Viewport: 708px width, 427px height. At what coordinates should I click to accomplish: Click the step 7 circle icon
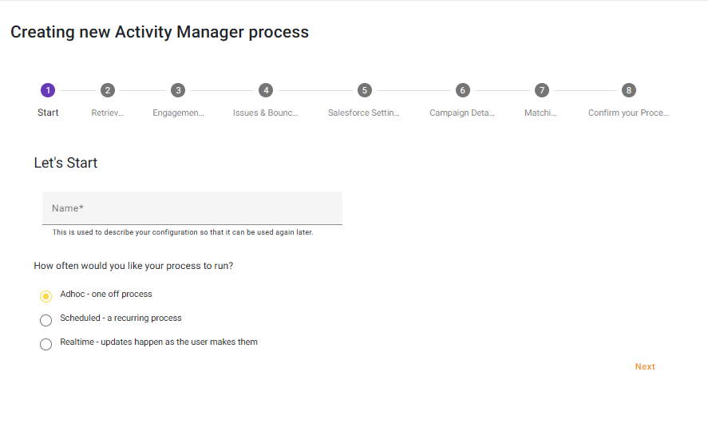pyautogui.click(x=542, y=90)
